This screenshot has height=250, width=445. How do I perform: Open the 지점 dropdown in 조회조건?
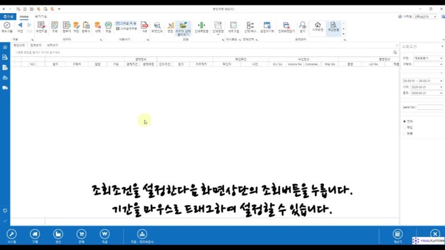[441, 58]
